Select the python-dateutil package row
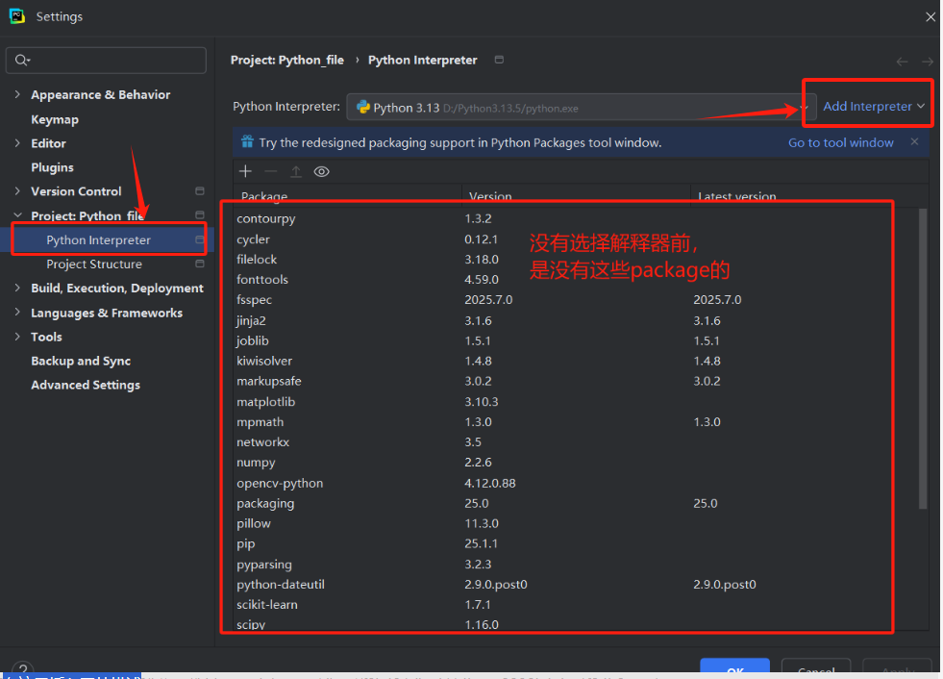Viewport: 943px width, 679px height. pos(576,585)
